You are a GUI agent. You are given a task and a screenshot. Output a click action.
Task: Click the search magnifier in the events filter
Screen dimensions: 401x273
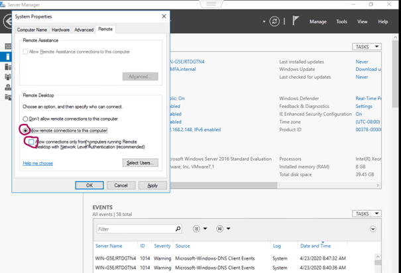point(178,229)
